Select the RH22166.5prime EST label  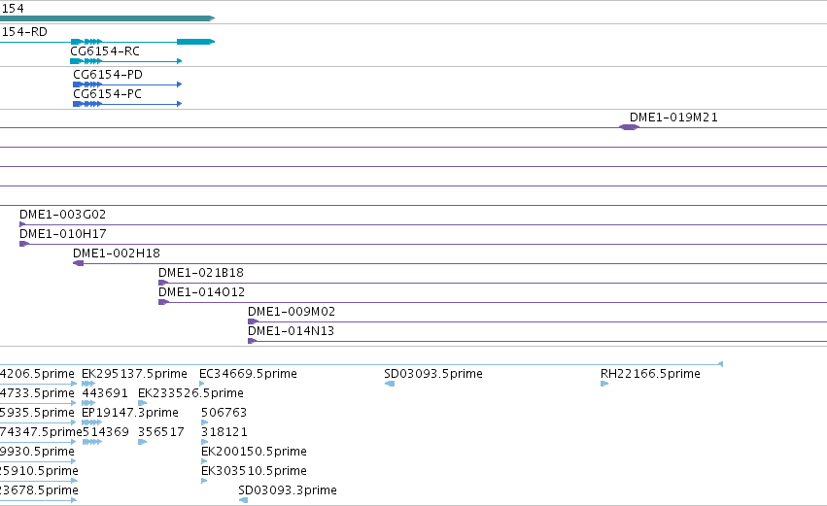click(650, 374)
